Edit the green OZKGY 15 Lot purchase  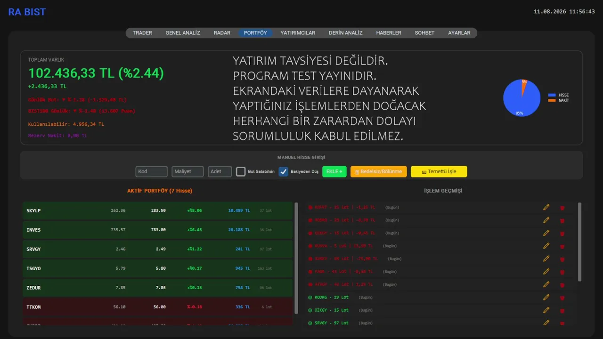tap(546, 310)
